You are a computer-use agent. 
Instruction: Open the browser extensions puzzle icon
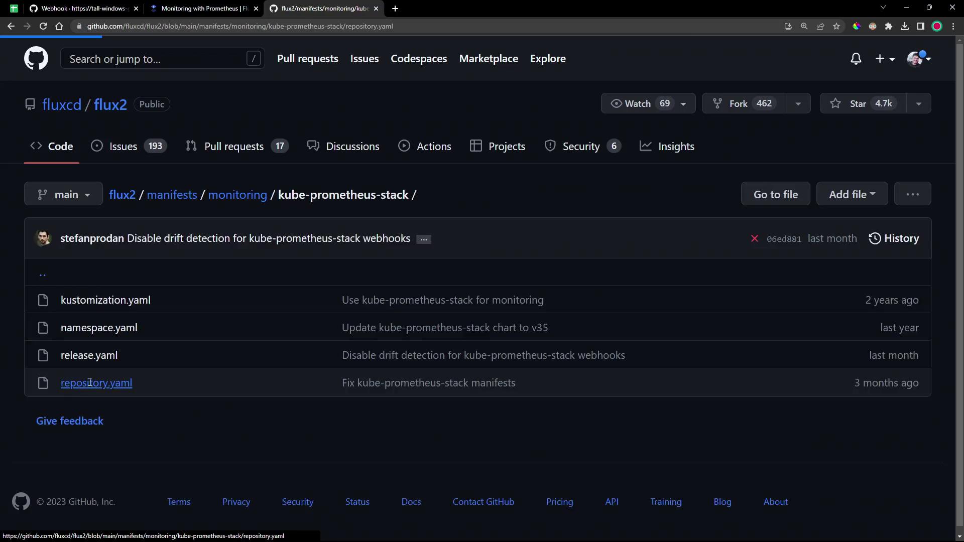889,26
